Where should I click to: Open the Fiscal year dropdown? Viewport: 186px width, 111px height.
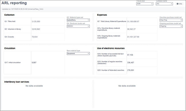[x=145, y=4]
